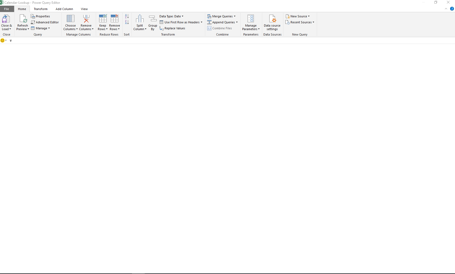Click the Refresh Preview icon
The height and width of the screenshot is (274, 455).
click(x=23, y=19)
